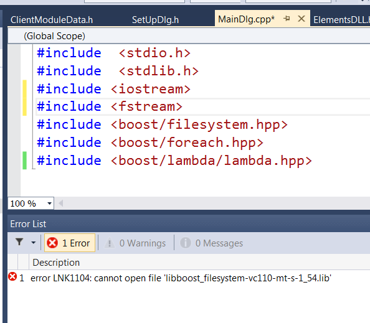Toggle the 1 Error filter button

click(x=70, y=243)
